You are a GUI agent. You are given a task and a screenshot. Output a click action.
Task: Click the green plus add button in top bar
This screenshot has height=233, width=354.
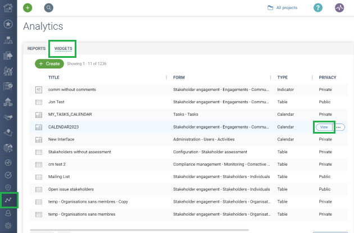point(28,8)
